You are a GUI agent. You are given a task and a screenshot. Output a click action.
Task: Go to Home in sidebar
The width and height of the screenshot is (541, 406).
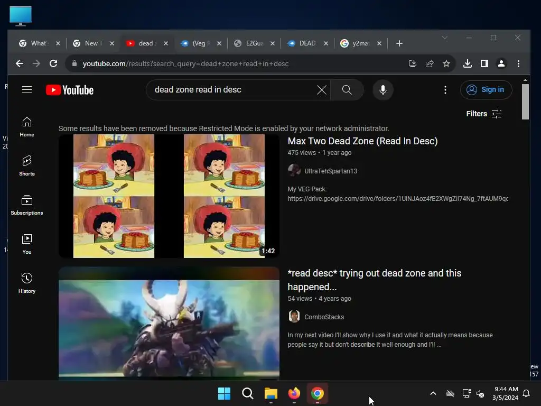27,127
